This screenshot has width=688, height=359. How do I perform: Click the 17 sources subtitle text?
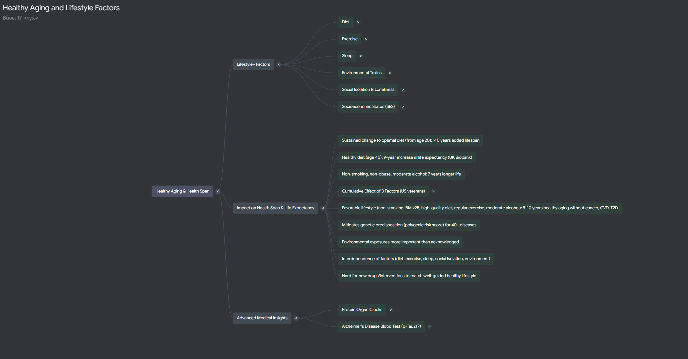[x=20, y=18]
